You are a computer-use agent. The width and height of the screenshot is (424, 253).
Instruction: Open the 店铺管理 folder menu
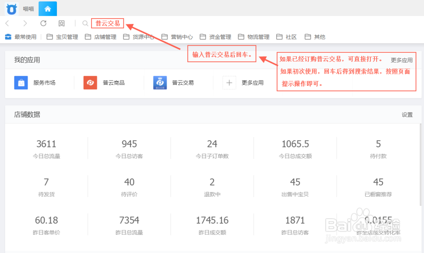100,37
